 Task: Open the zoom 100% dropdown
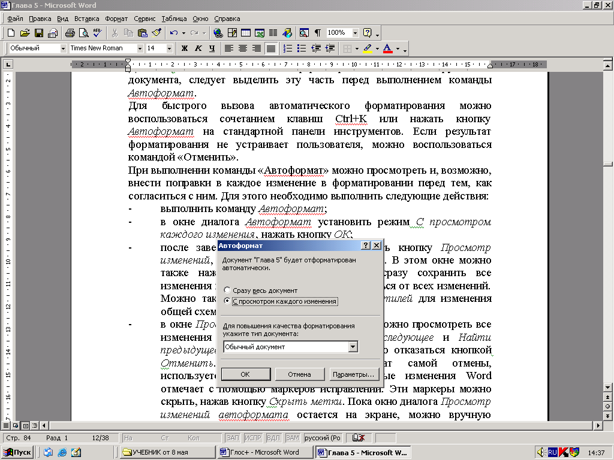tap(355, 33)
